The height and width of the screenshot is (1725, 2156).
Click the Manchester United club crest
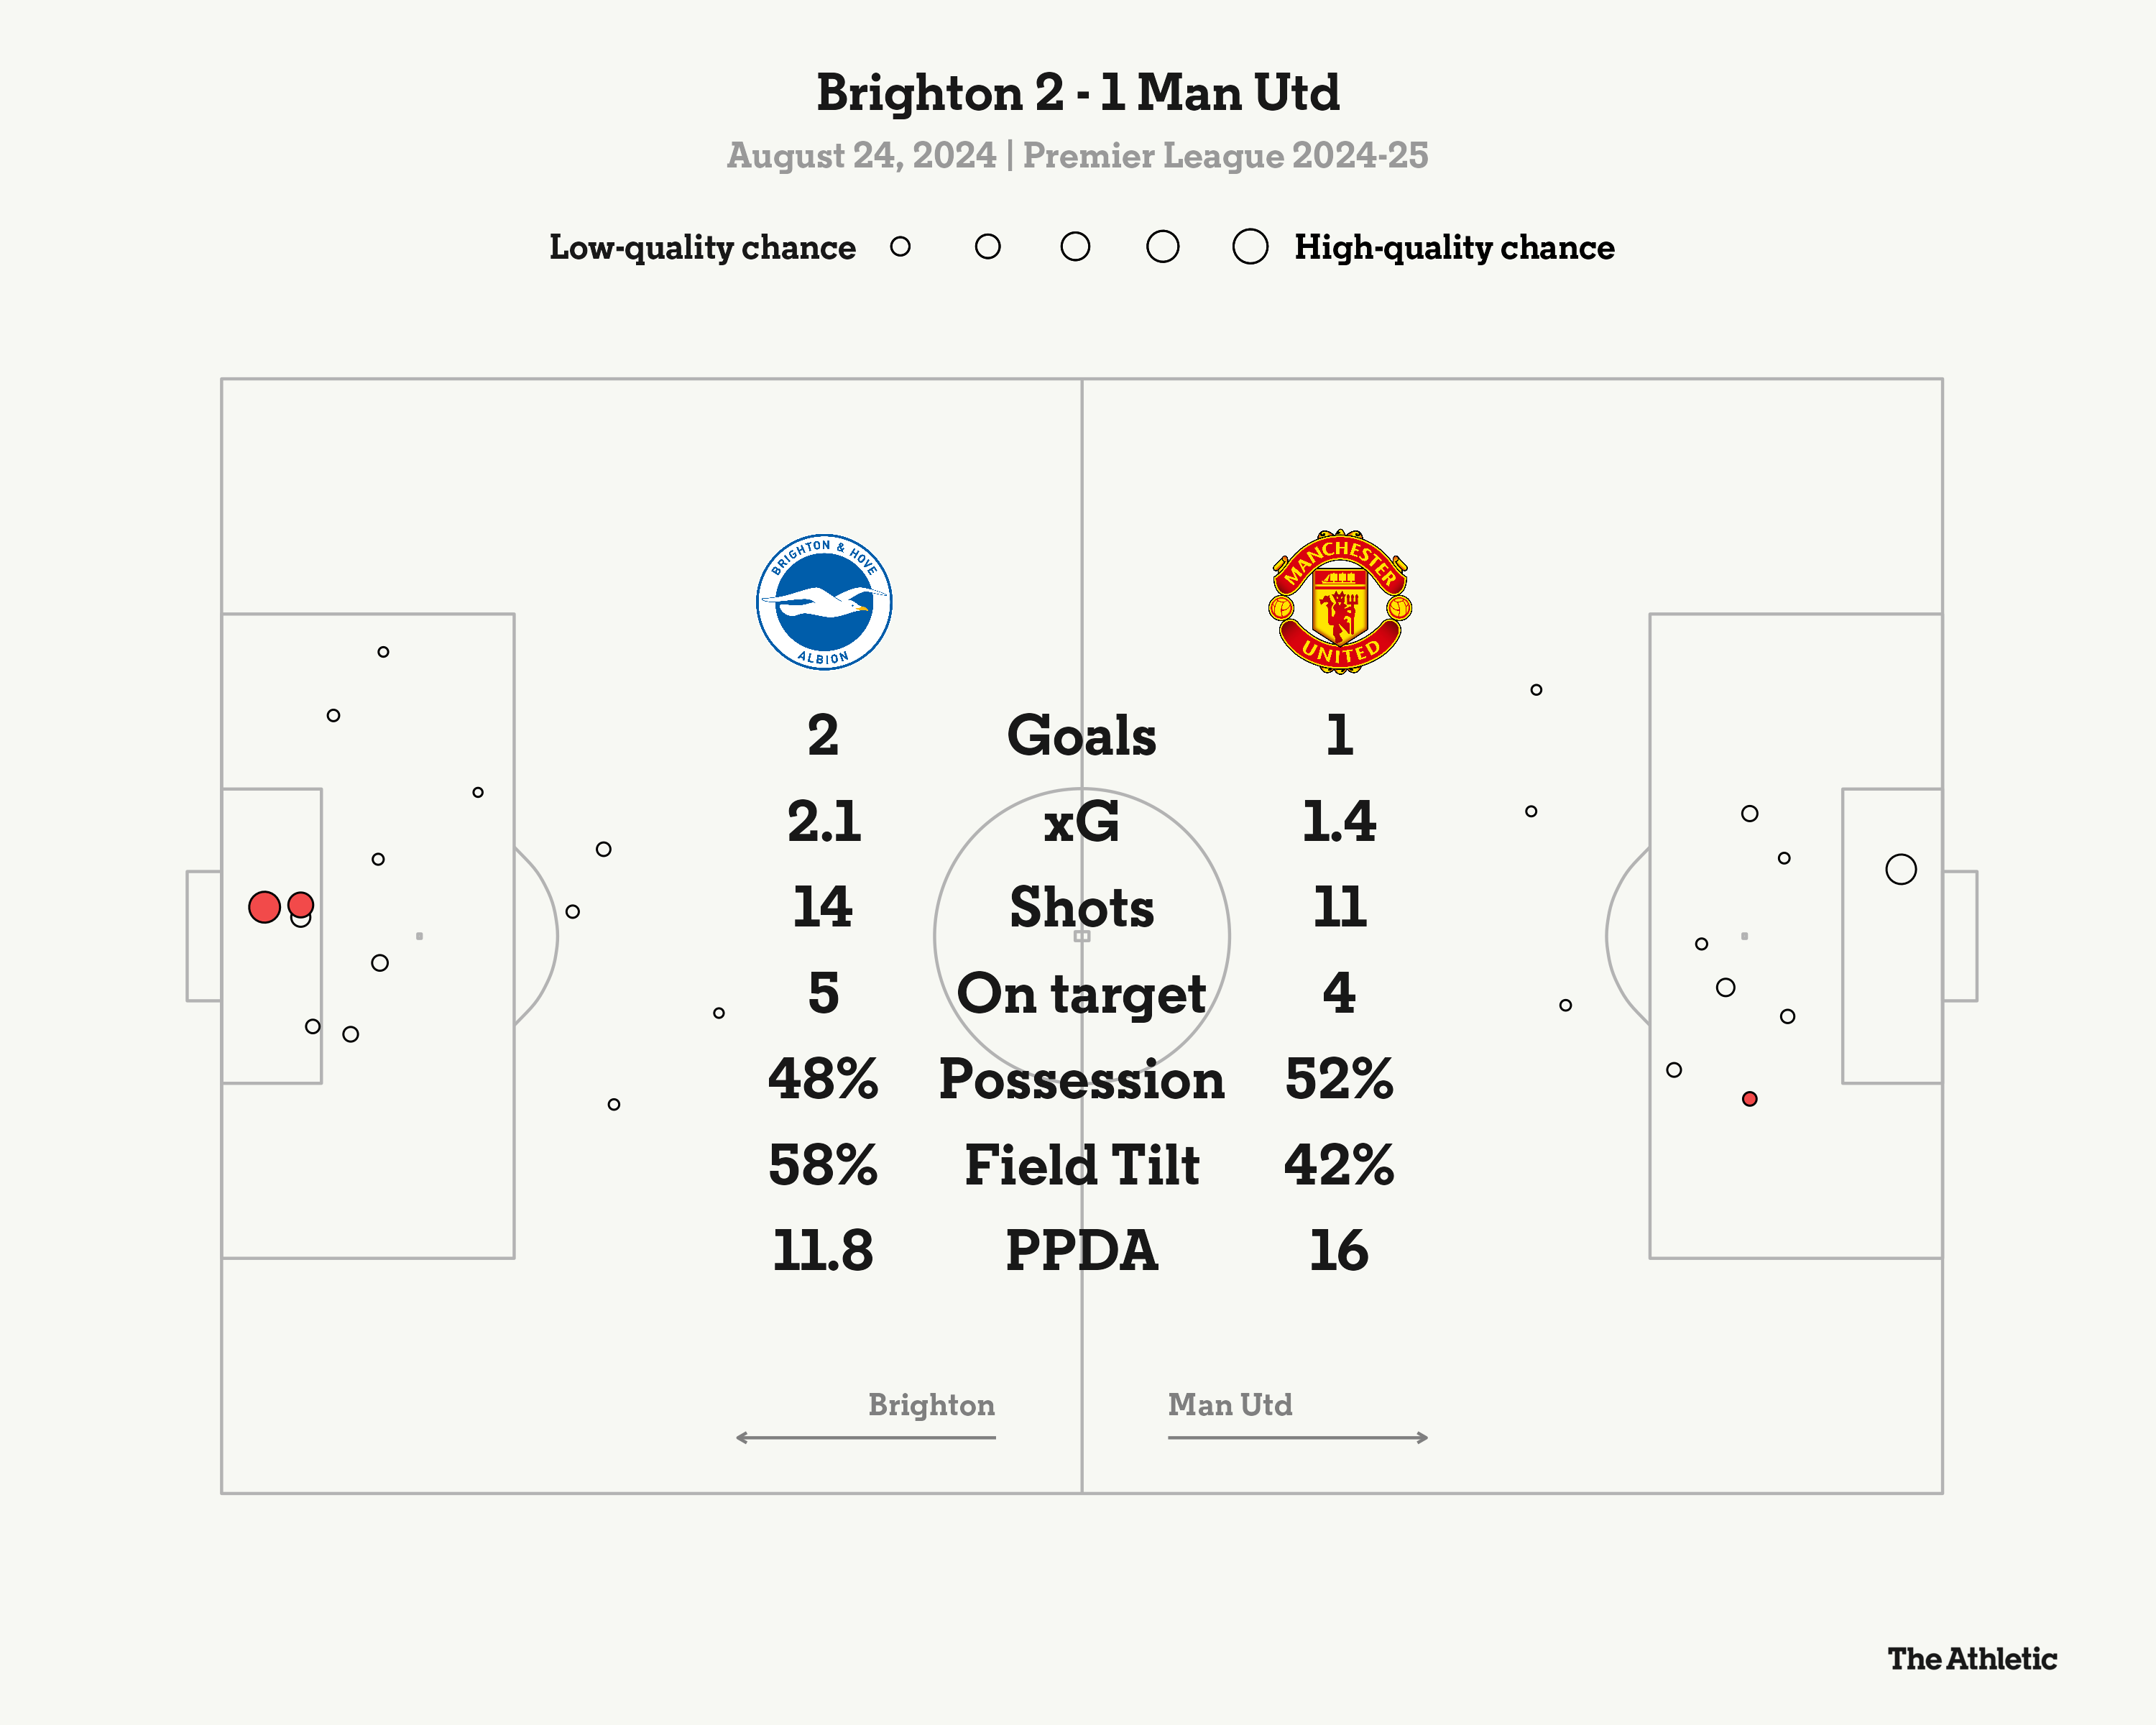coord(1340,602)
